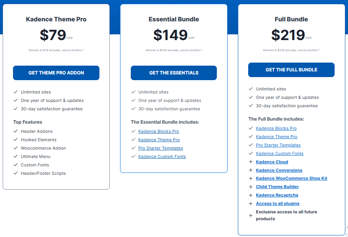Open Pro Starter Templates link in Full Bundle
This screenshot has height=237, width=348.
(278, 145)
